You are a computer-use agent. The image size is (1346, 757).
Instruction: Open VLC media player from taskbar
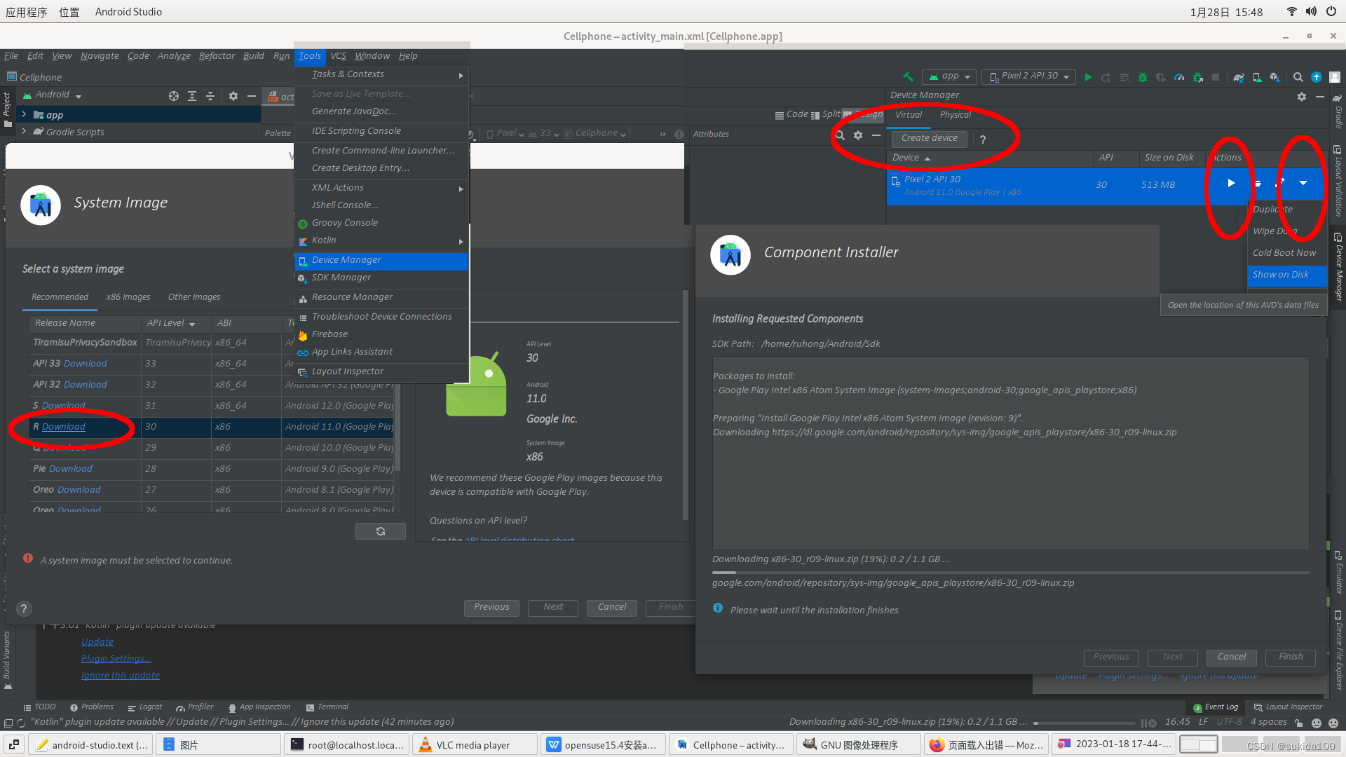pos(475,745)
